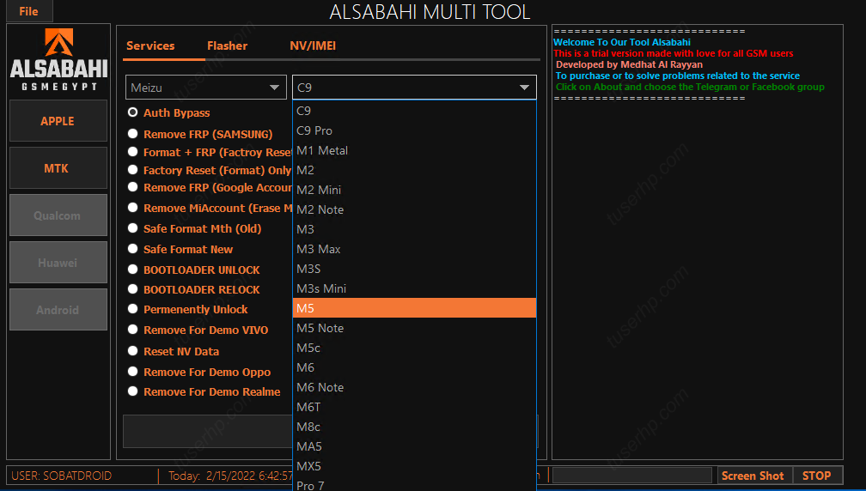Choose M6 Note in the model list
Viewport: 866px width, 491px height.
pyautogui.click(x=414, y=387)
